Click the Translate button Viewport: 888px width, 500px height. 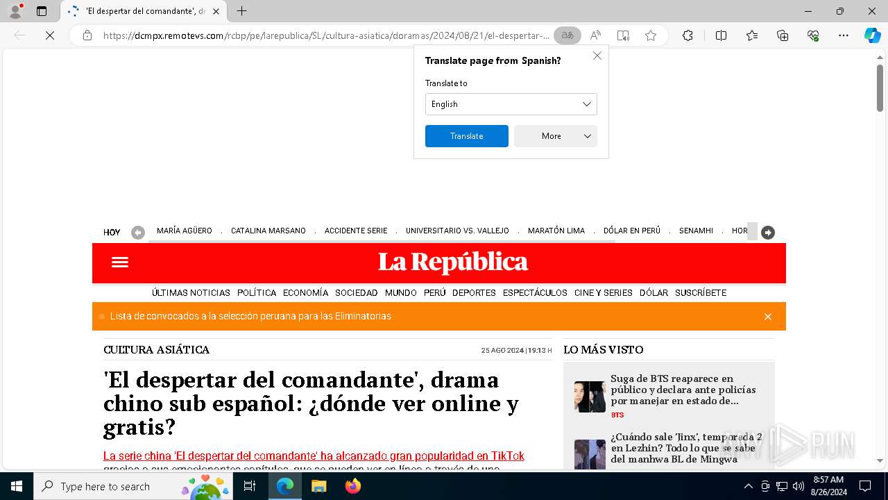click(466, 136)
